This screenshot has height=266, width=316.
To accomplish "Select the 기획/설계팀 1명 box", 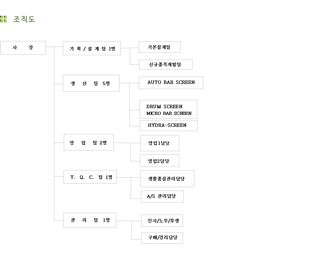I will (92, 48).
